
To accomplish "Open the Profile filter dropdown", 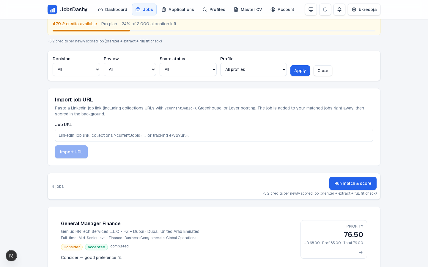I will pos(254,69).
